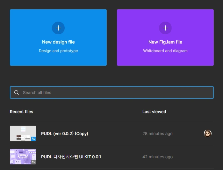Select file name PUDL 디자인시스템 UI KIT 0.0.1
The height and width of the screenshot is (170, 223).
tap(71, 157)
